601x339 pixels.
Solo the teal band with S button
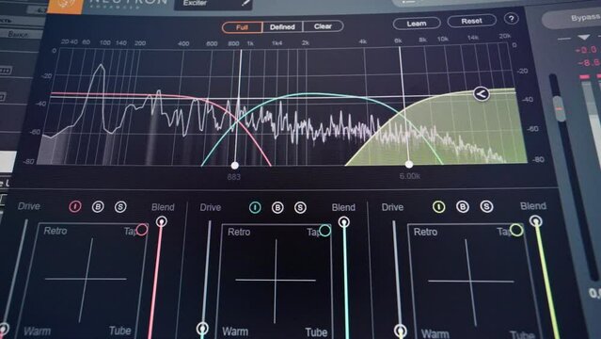[x=300, y=208]
